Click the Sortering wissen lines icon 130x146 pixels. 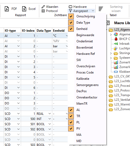point(101,9)
